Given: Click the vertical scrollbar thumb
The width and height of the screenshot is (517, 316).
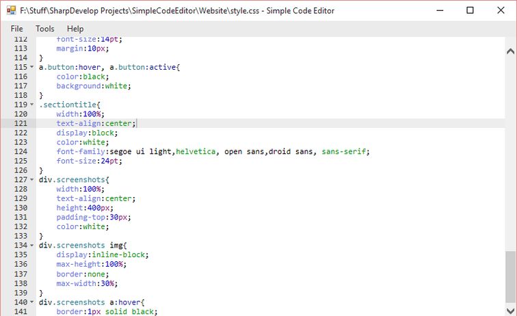Looking at the screenshot, I should [x=510, y=282].
